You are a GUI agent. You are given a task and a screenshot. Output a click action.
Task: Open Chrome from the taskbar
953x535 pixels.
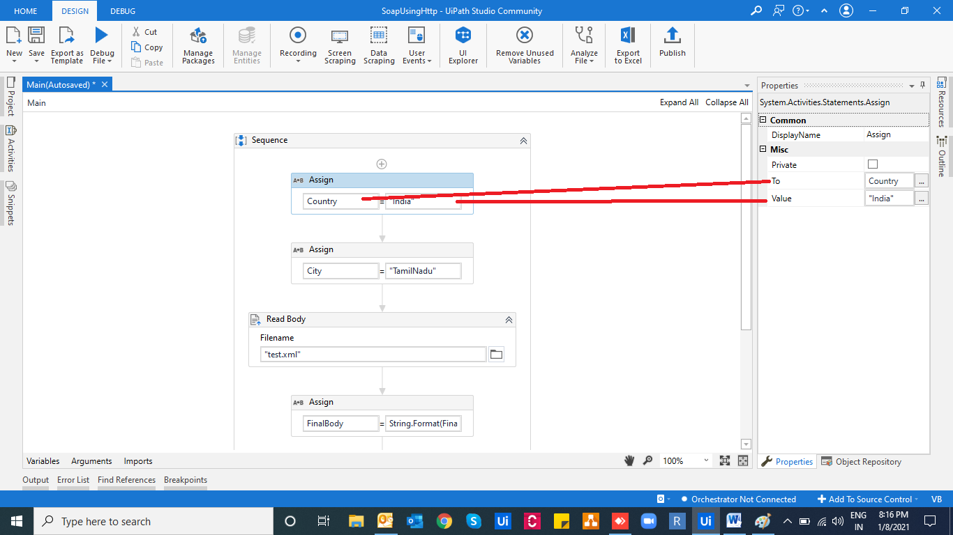(x=444, y=521)
